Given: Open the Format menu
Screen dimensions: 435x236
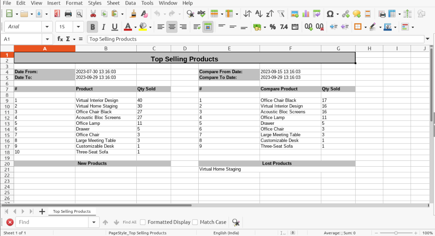Looking at the screenshot, I should (74, 3).
